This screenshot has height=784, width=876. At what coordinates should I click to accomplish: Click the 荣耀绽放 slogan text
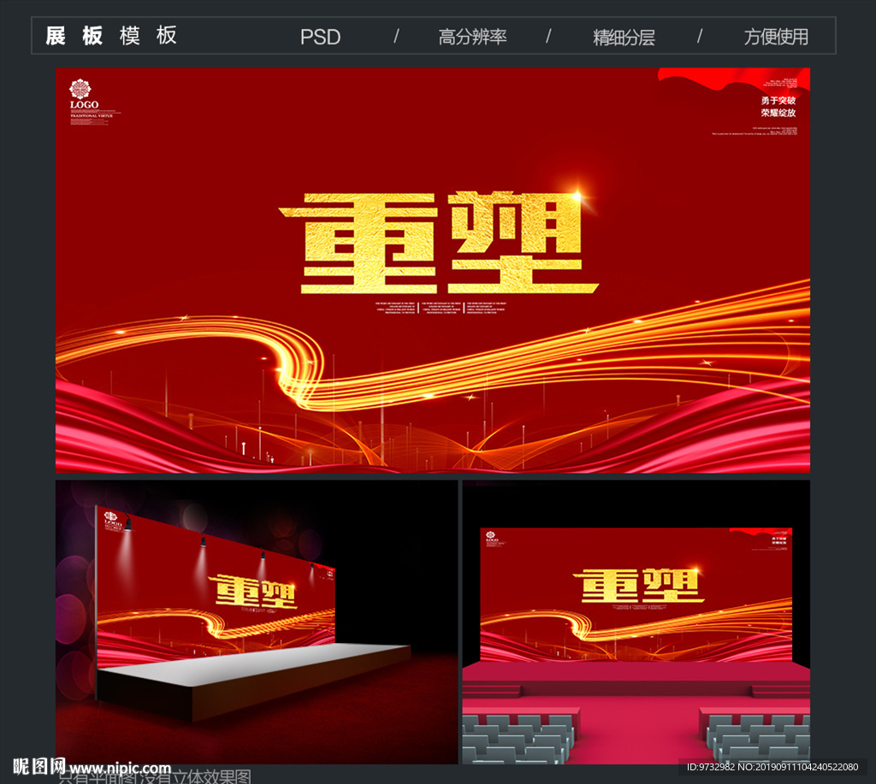pyautogui.click(x=778, y=113)
